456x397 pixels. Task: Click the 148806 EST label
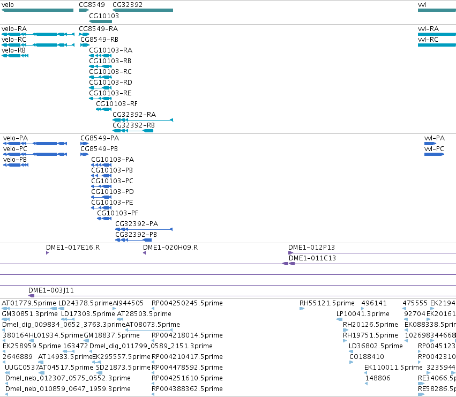[x=378, y=379]
